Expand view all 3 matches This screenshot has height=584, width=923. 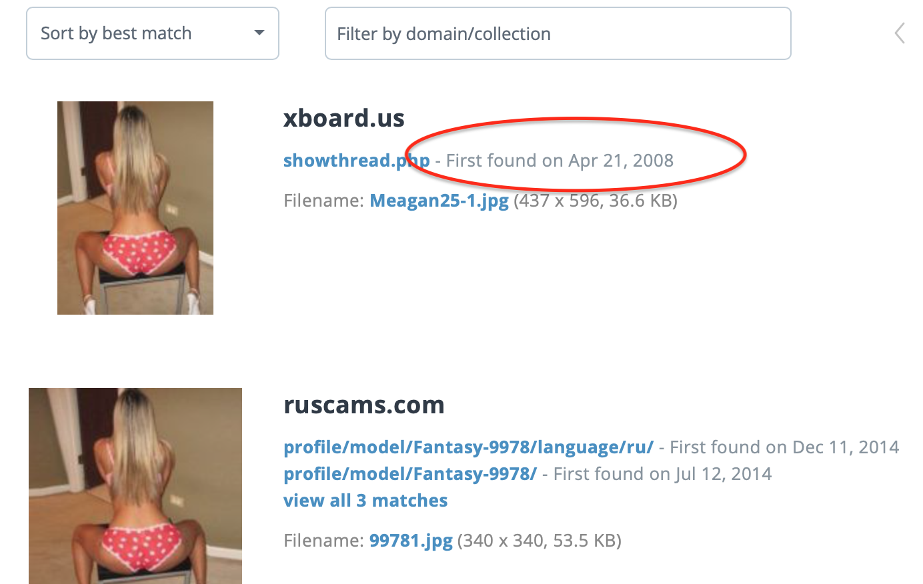click(365, 501)
